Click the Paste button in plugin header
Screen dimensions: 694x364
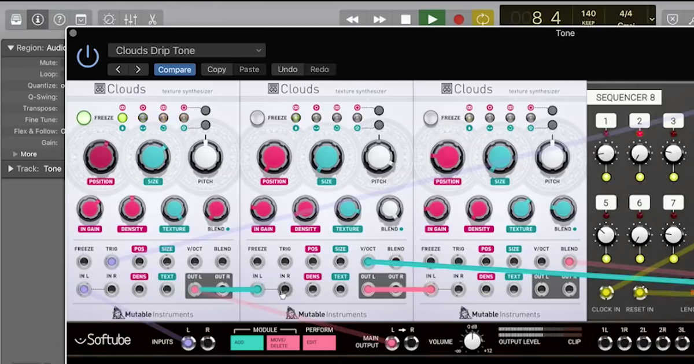click(249, 69)
